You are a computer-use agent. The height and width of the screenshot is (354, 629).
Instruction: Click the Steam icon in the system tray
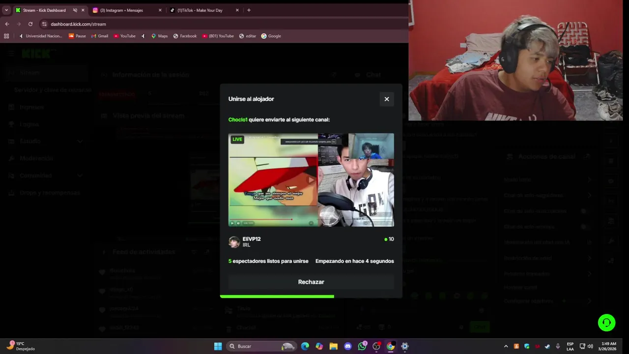click(x=547, y=346)
